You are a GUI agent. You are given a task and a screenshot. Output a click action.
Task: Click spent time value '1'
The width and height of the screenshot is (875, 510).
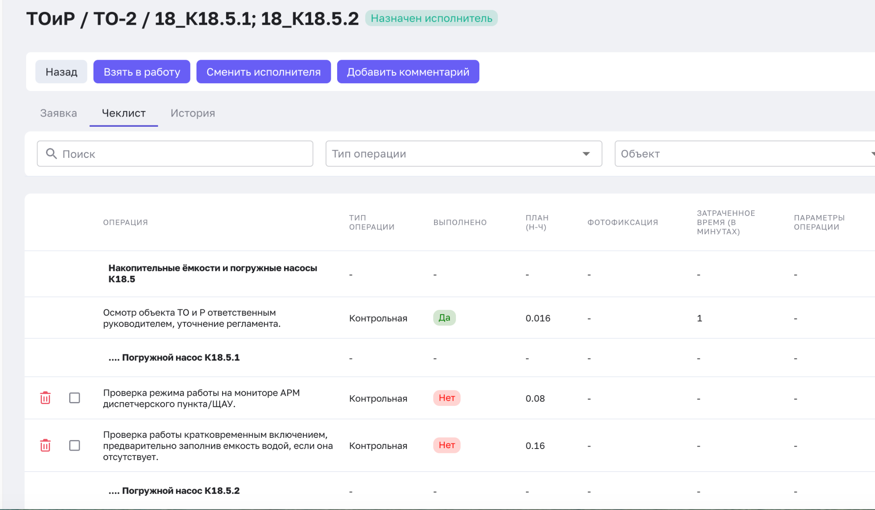699,318
